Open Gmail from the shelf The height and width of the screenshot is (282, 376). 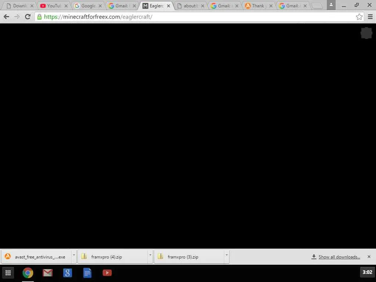coord(47,273)
